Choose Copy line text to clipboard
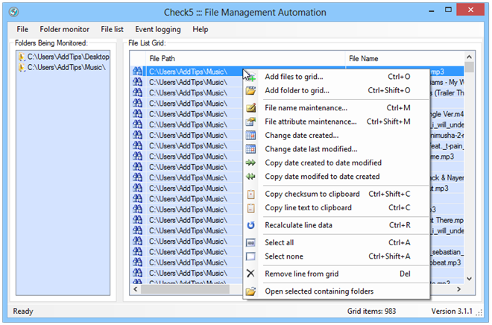The image size is (492, 325). click(x=336, y=208)
